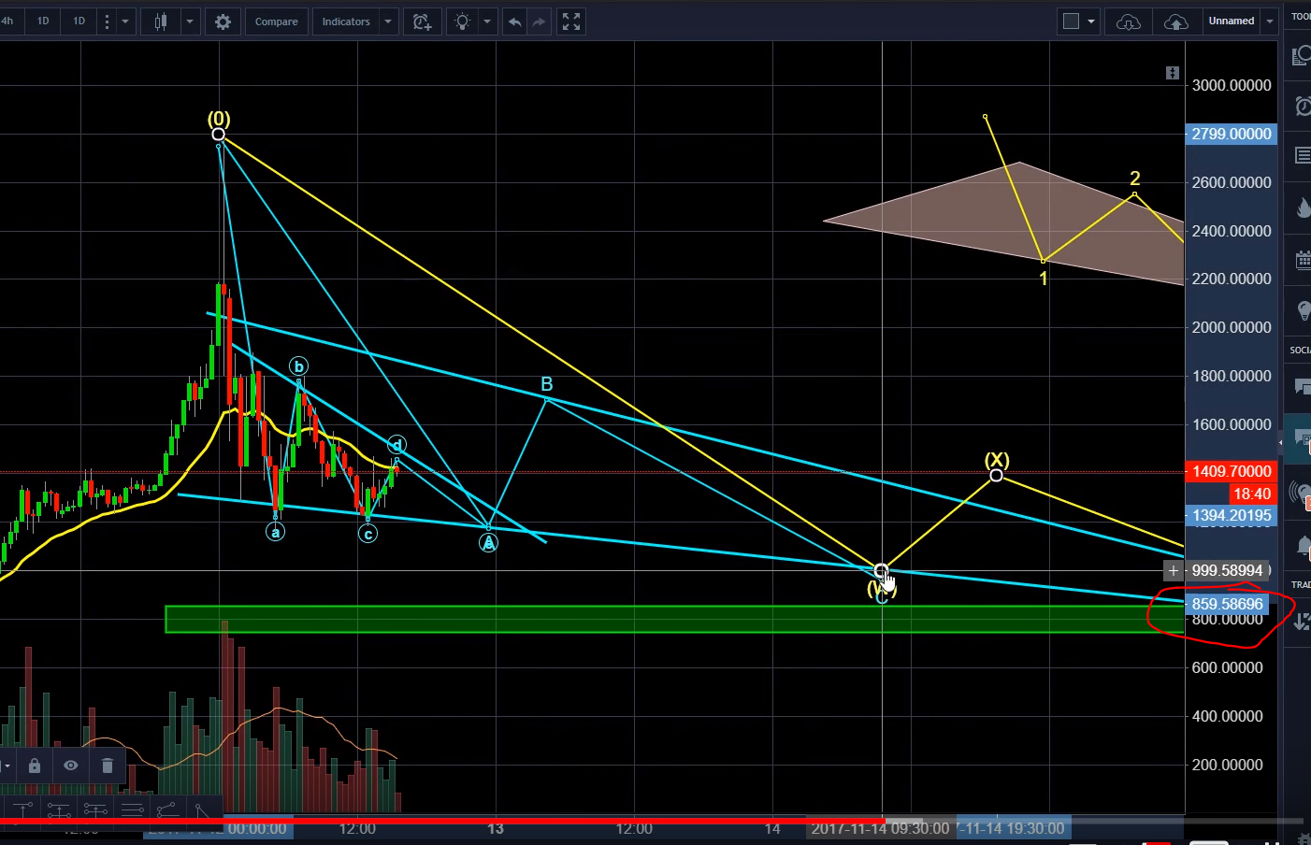The width and height of the screenshot is (1311, 845).
Task: Select the circled a wave label
Action: pos(275,532)
